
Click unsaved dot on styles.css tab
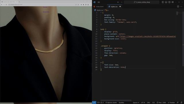click(x=120, y=7)
